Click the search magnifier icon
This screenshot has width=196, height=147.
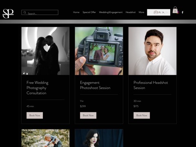coord(24,12)
